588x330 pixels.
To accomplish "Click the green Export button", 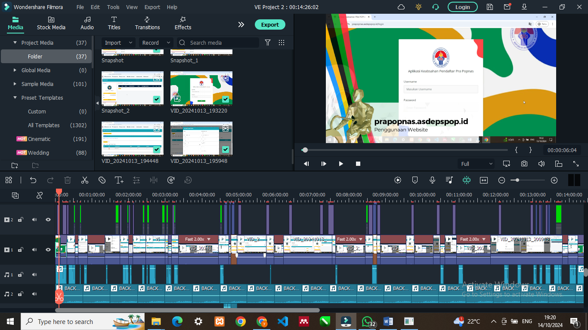I will (x=270, y=24).
